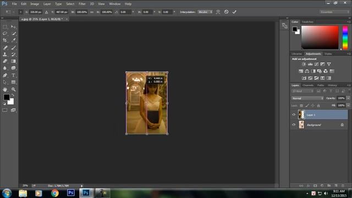Select the Crop tool
352x198 pixels.
pos(5,40)
